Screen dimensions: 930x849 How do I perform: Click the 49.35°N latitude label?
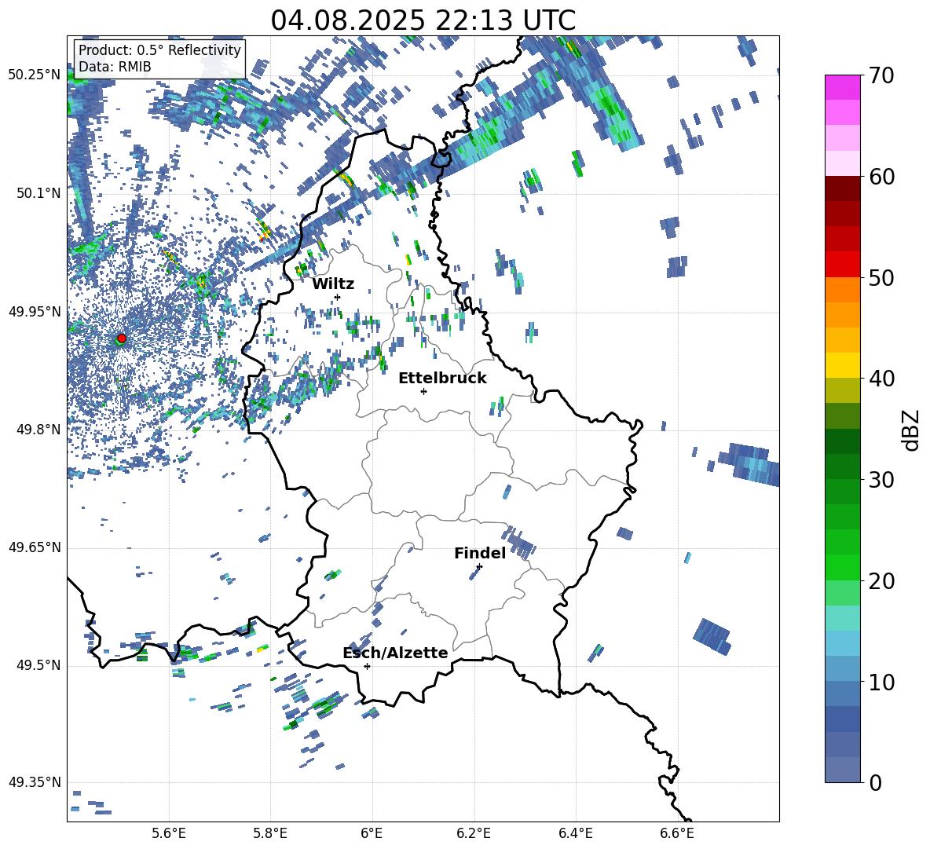(35, 782)
